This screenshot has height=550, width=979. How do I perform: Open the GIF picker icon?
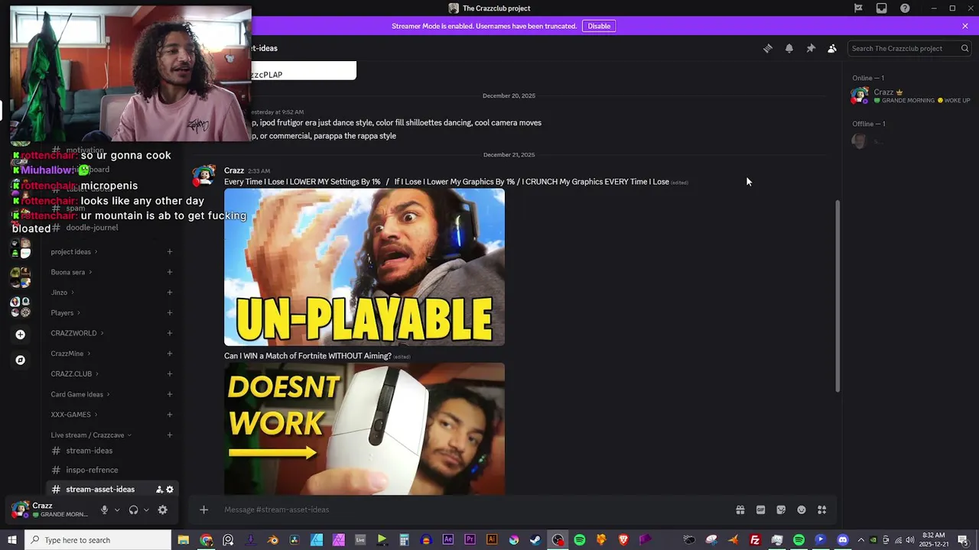[x=761, y=510]
